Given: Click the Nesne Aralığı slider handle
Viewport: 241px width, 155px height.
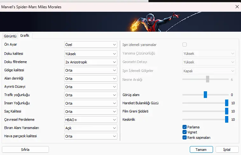Looking at the screenshot, I should [x=208, y=79].
